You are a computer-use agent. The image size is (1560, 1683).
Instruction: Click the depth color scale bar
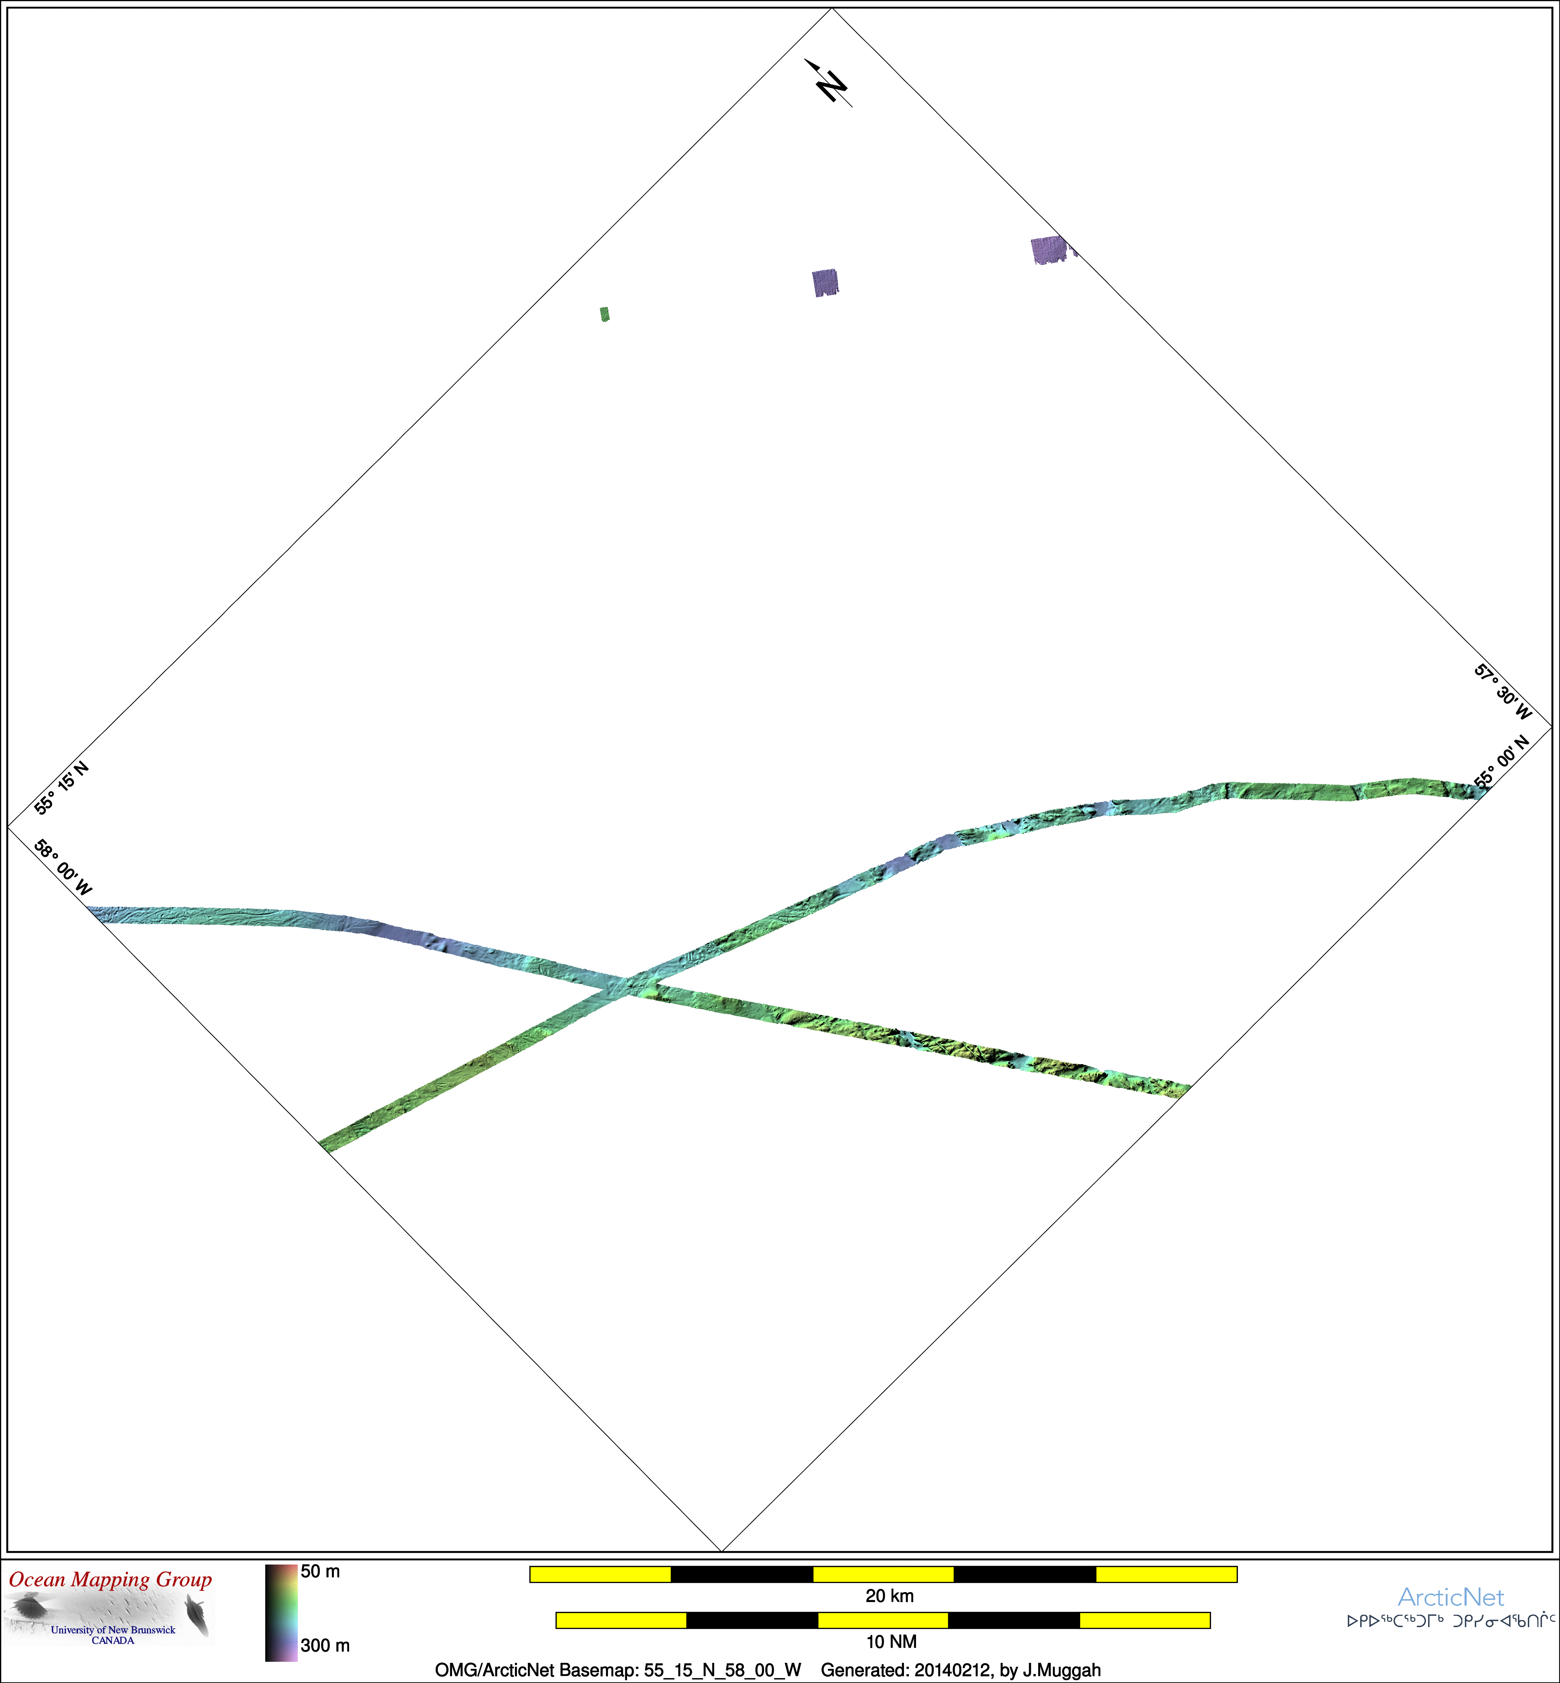pyautogui.click(x=281, y=1612)
